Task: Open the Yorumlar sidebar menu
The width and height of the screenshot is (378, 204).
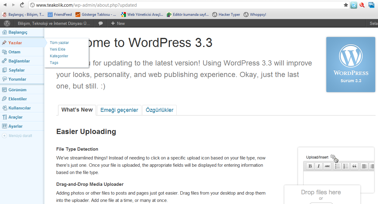Action: [x=22, y=79]
